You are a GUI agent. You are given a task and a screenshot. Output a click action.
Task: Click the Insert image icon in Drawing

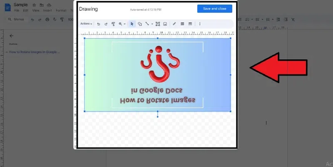[x=165, y=24]
